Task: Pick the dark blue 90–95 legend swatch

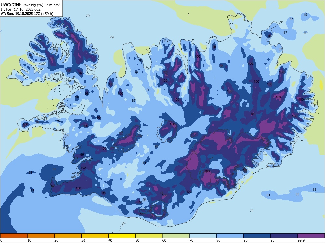Action: [257, 236]
